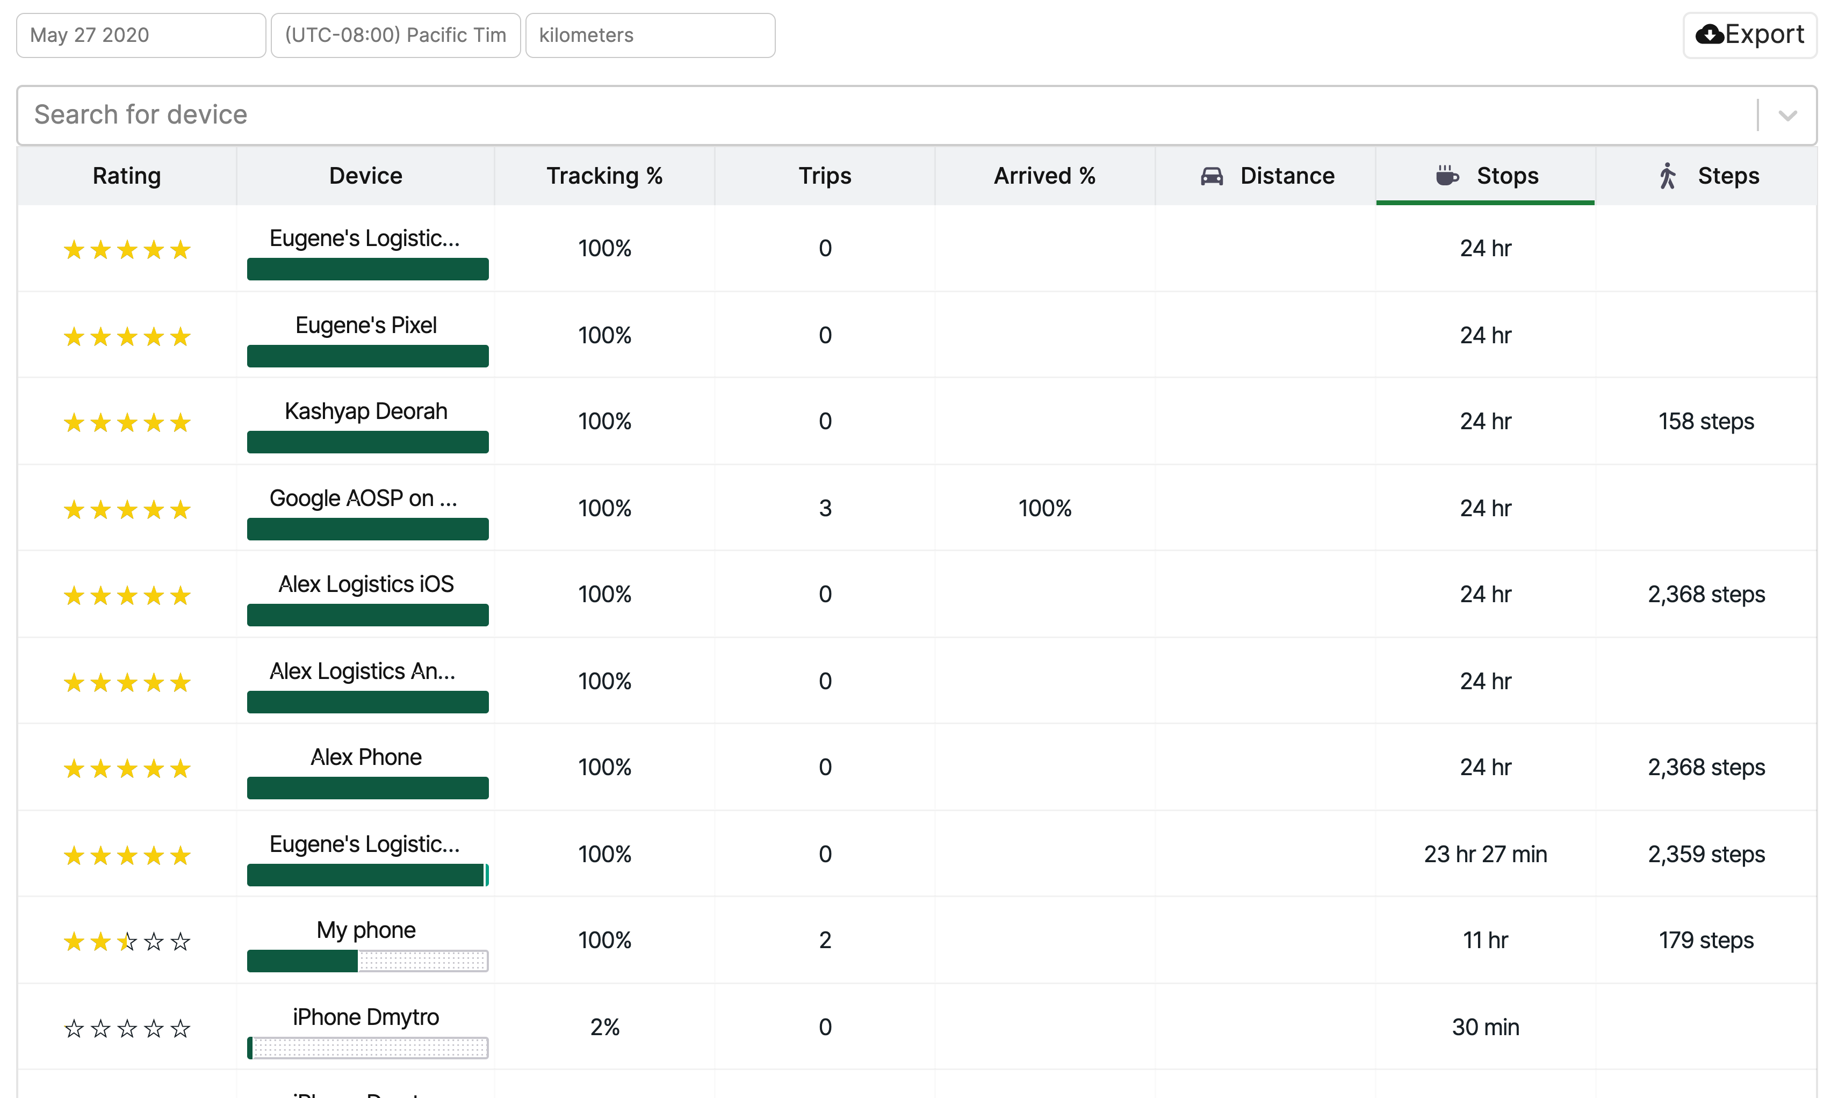Sort by the Arrived % column header

click(1044, 176)
